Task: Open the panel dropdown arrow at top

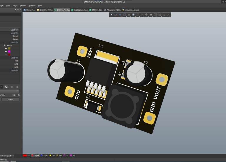Action: [x=15, y=10]
